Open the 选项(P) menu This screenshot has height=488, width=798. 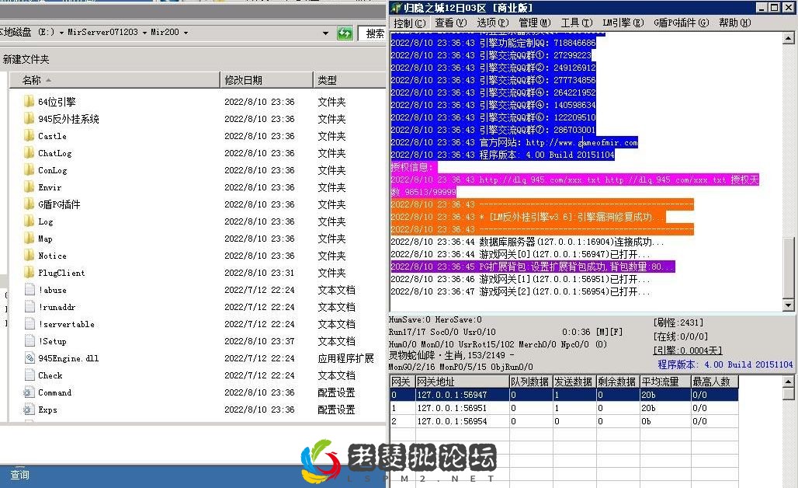click(492, 23)
